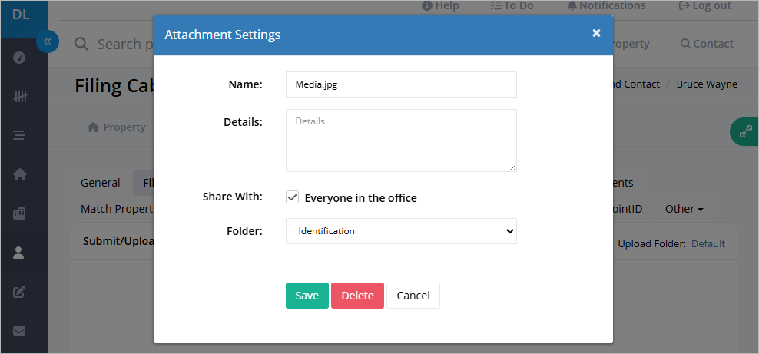
Task: Click the Default upload folder link
Action: [708, 243]
